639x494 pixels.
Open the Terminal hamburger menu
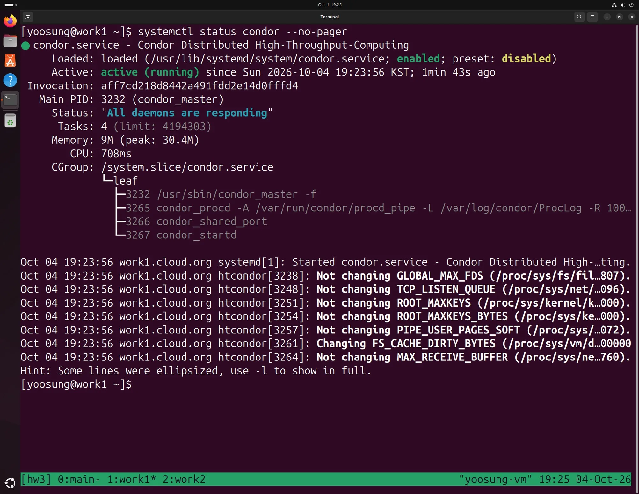click(x=592, y=17)
